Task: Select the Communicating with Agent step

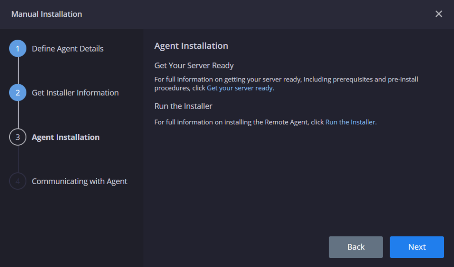Action: [79, 181]
